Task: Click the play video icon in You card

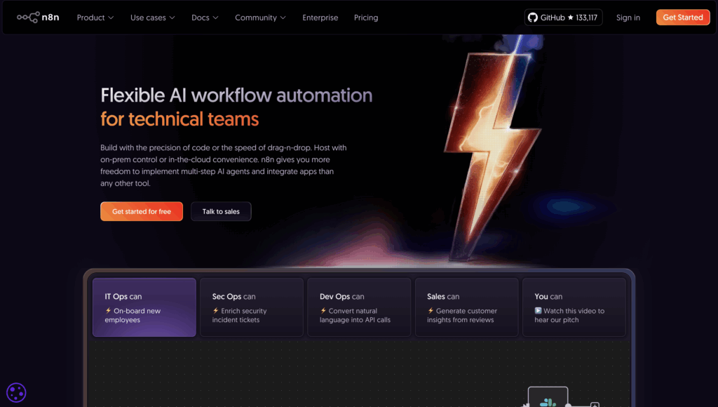Action: point(538,311)
